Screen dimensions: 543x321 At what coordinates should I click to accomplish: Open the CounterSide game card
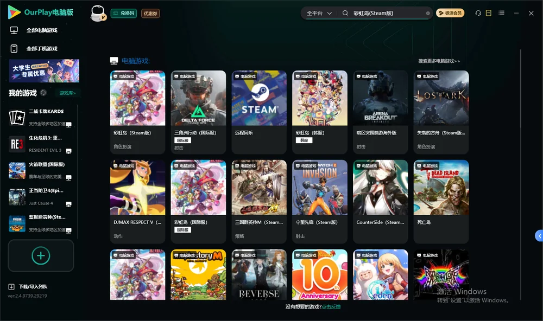coord(381,202)
